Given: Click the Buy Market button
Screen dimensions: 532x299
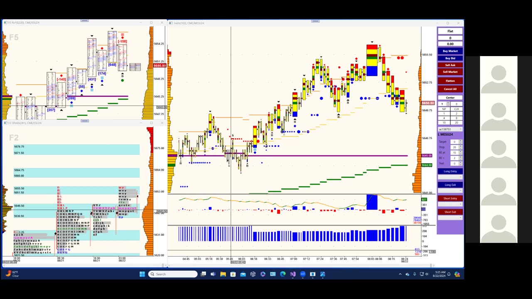Looking at the screenshot, I should click(x=450, y=51).
